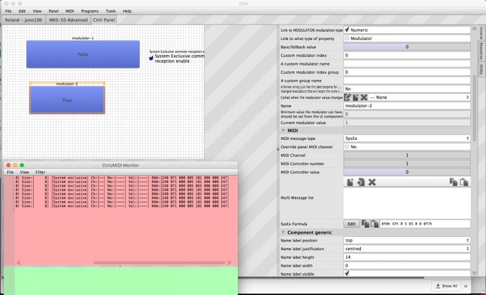Insert message into the Multi Message list
This screenshot has width=486, height=295.
point(361,182)
